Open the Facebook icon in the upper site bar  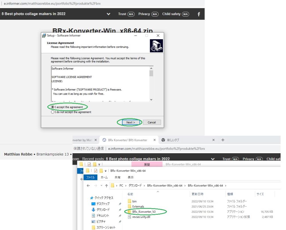[199, 14]
